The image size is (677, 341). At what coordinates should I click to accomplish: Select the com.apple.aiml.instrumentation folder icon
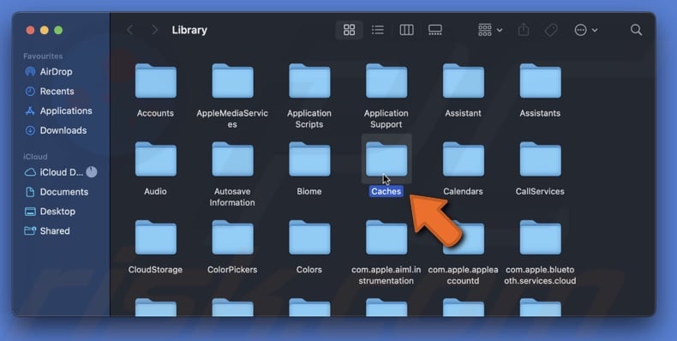386,237
